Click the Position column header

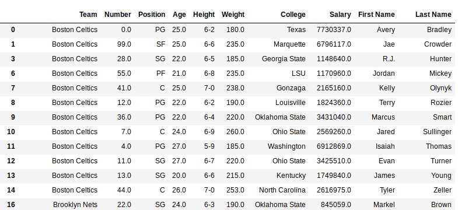point(152,15)
